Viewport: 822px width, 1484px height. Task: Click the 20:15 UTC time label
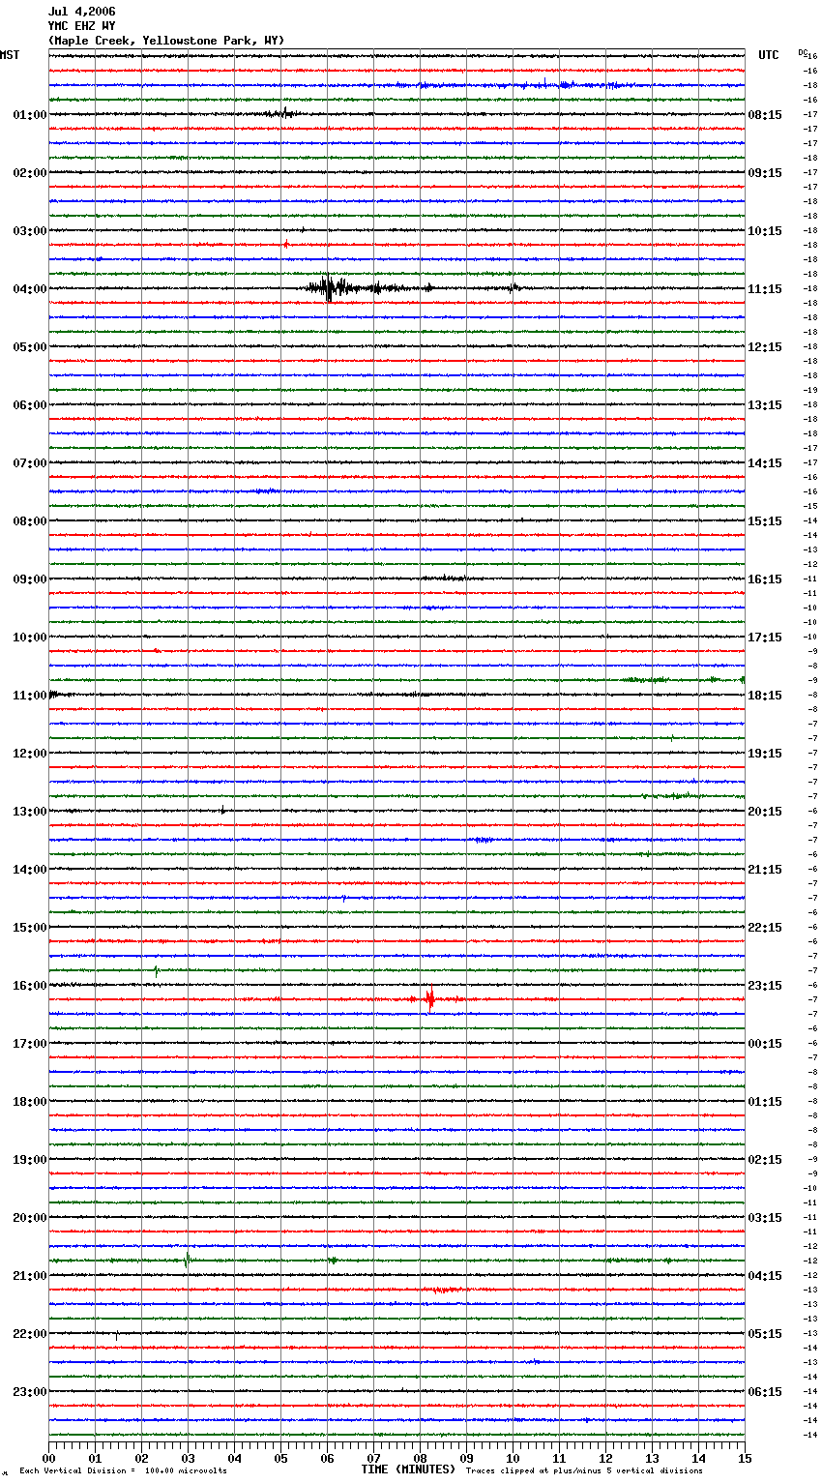pos(765,812)
